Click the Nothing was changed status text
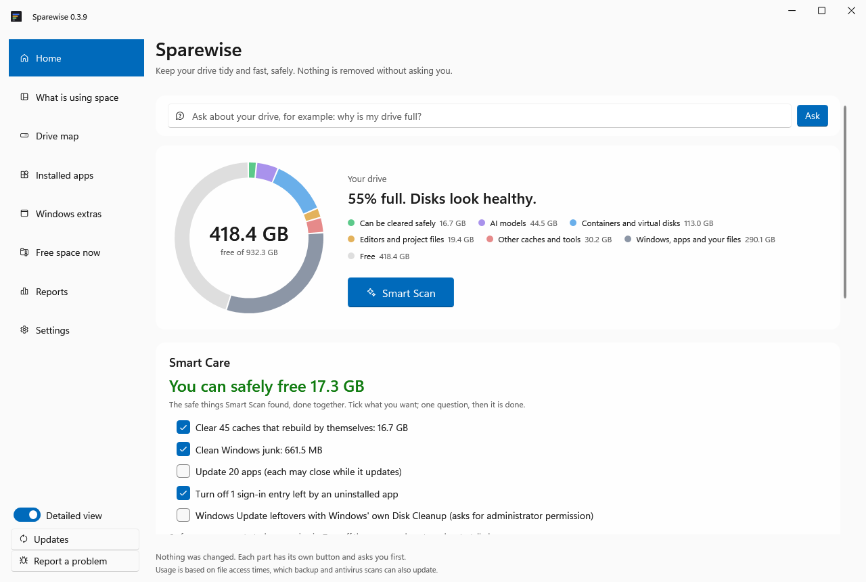866x582 pixels. click(281, 557)
